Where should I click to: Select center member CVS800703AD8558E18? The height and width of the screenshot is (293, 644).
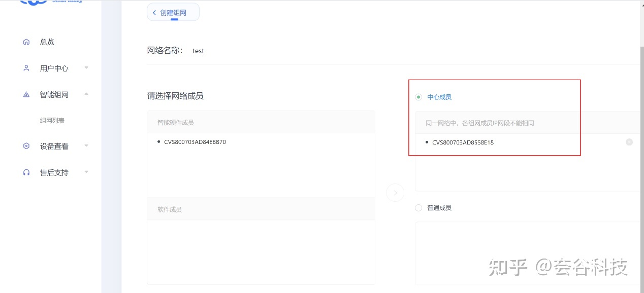coord(463,142)
